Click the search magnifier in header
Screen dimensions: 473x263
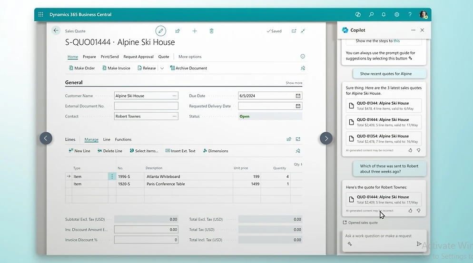(x=371, y=14)
